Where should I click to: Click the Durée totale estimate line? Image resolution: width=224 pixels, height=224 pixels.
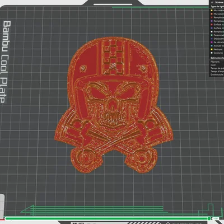click(217, 74)
